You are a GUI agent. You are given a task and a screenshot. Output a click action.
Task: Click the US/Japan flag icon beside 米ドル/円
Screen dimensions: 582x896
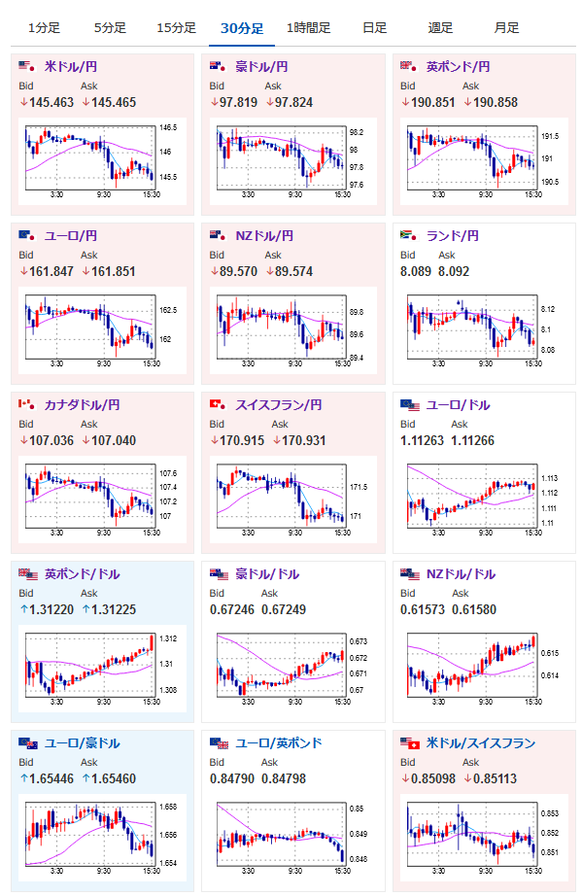click(26, 66)
